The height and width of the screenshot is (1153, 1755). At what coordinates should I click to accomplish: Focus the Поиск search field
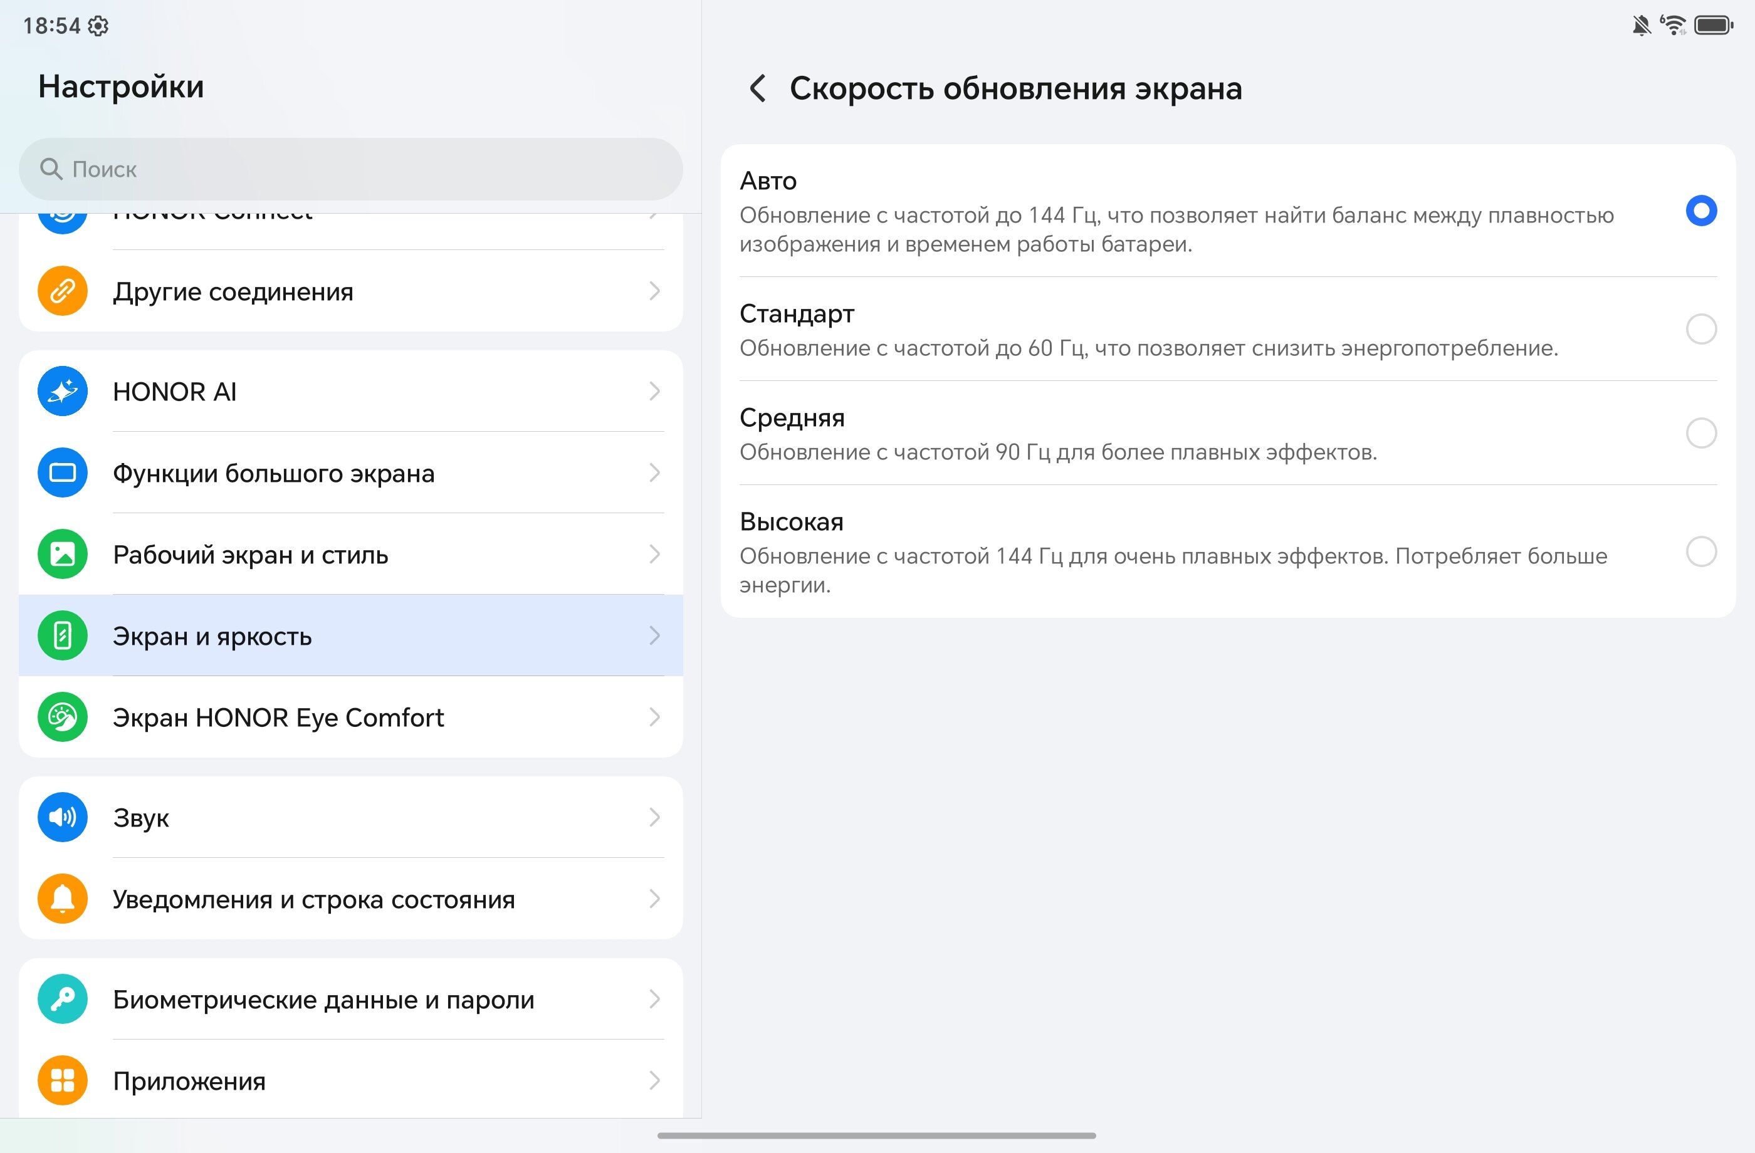tap(351, 169)
